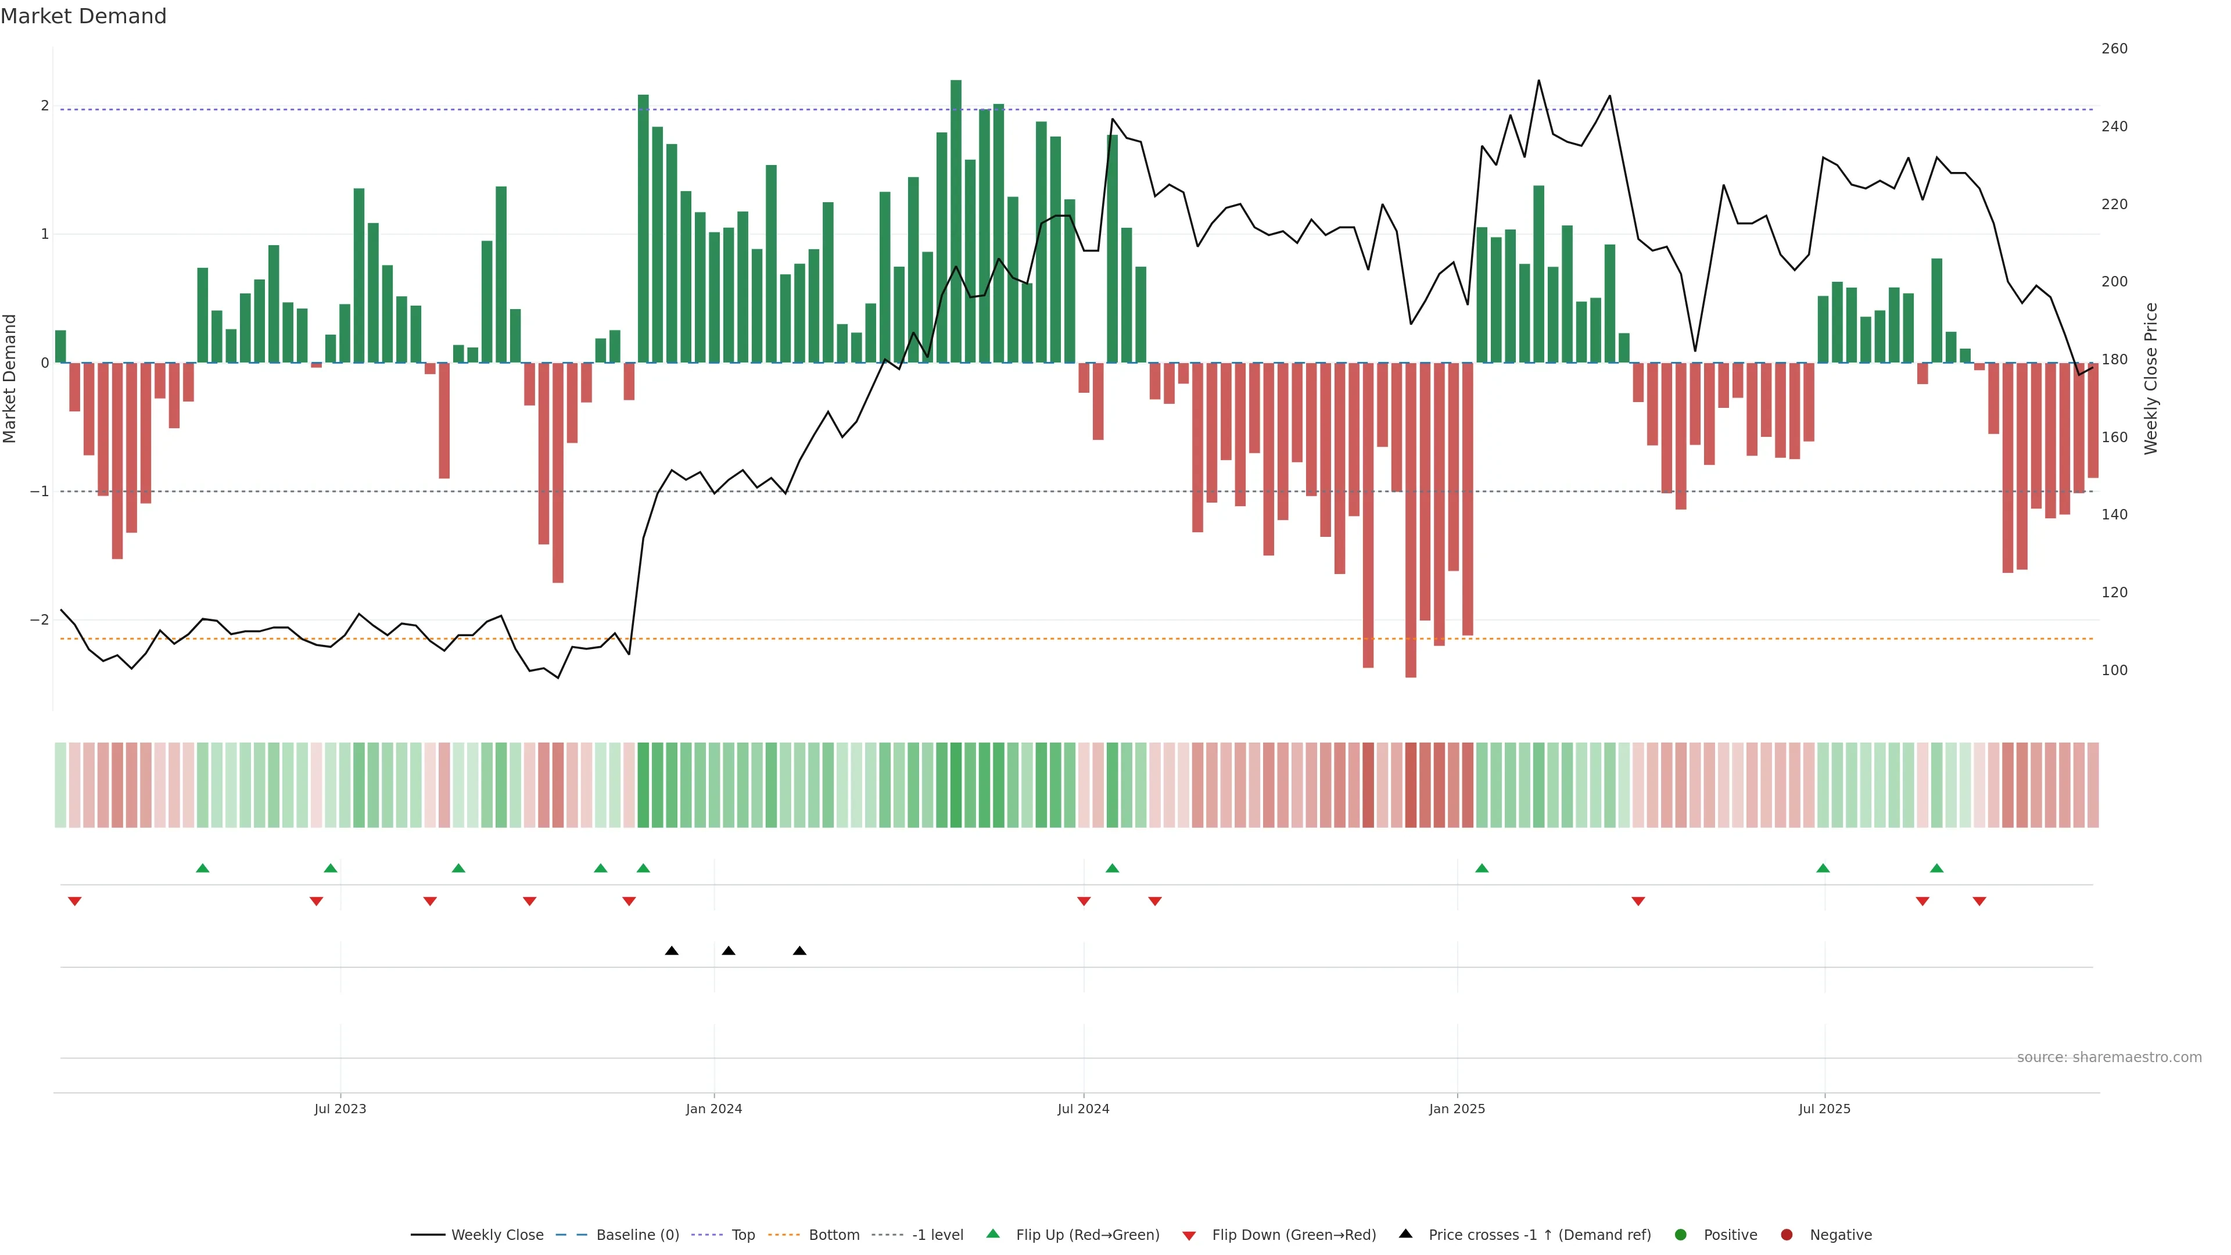Click the green Positive legend circle icon
The width and height of the screenshot is (2231, 1255).
(x=1680, y=1234)
